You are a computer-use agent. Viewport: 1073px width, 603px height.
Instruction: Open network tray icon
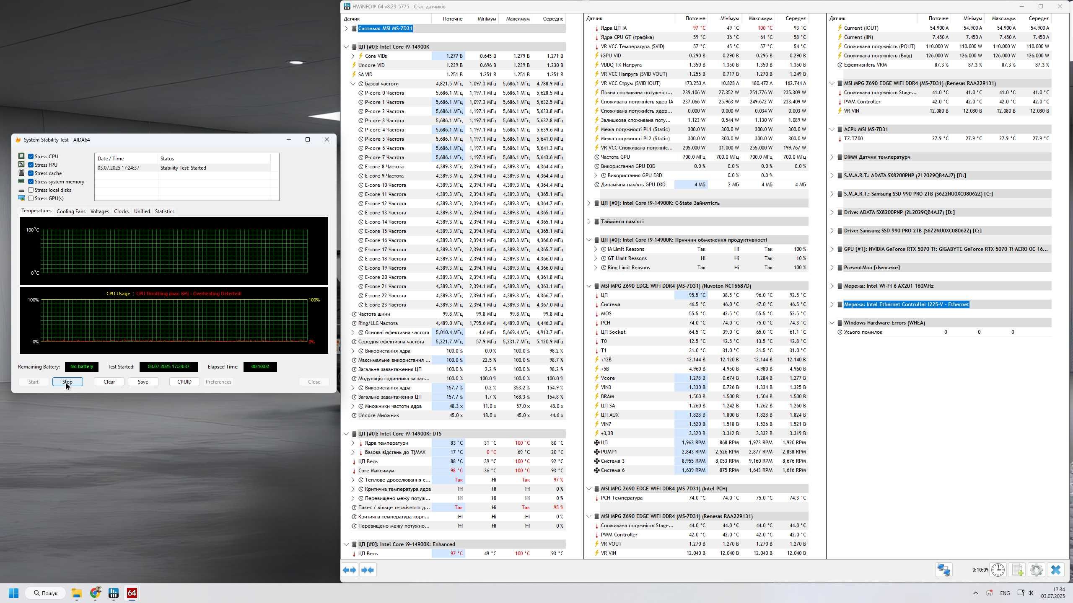pyautogui.click(x=1021, y=593)
